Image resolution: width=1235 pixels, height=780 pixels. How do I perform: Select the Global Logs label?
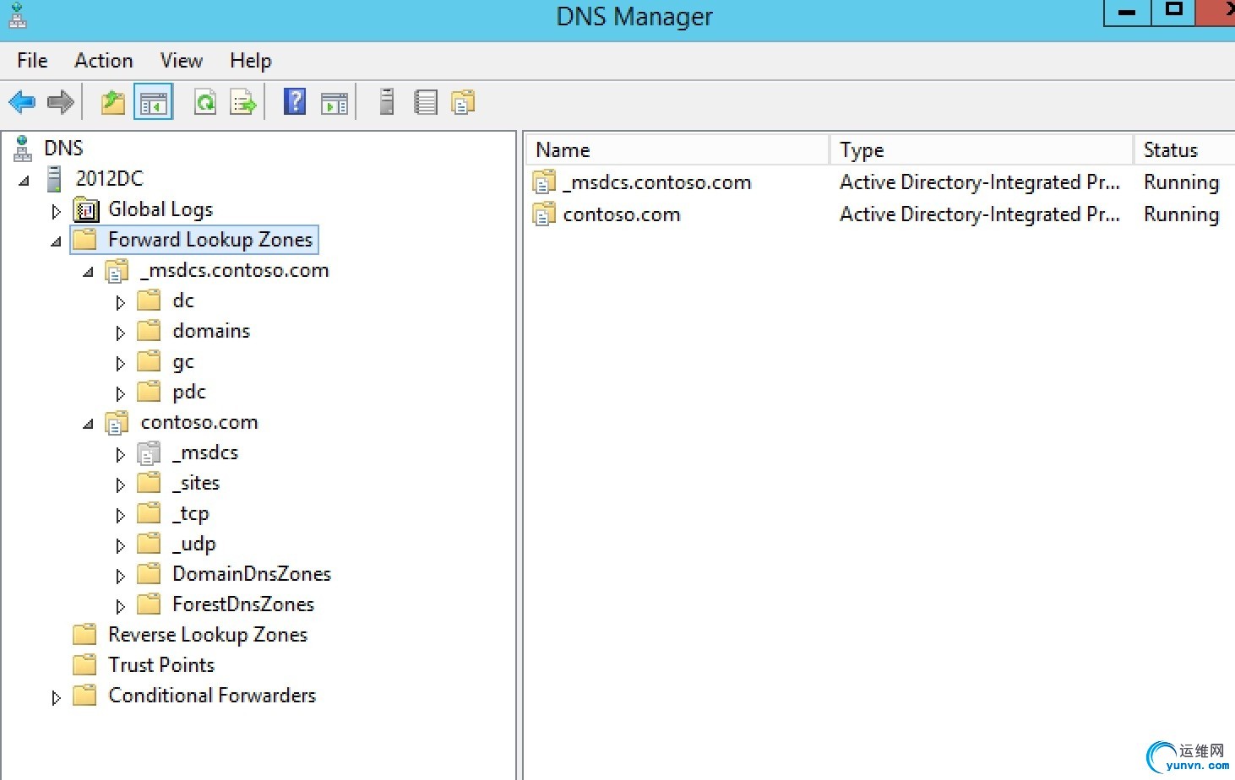(x=160, y=209)
